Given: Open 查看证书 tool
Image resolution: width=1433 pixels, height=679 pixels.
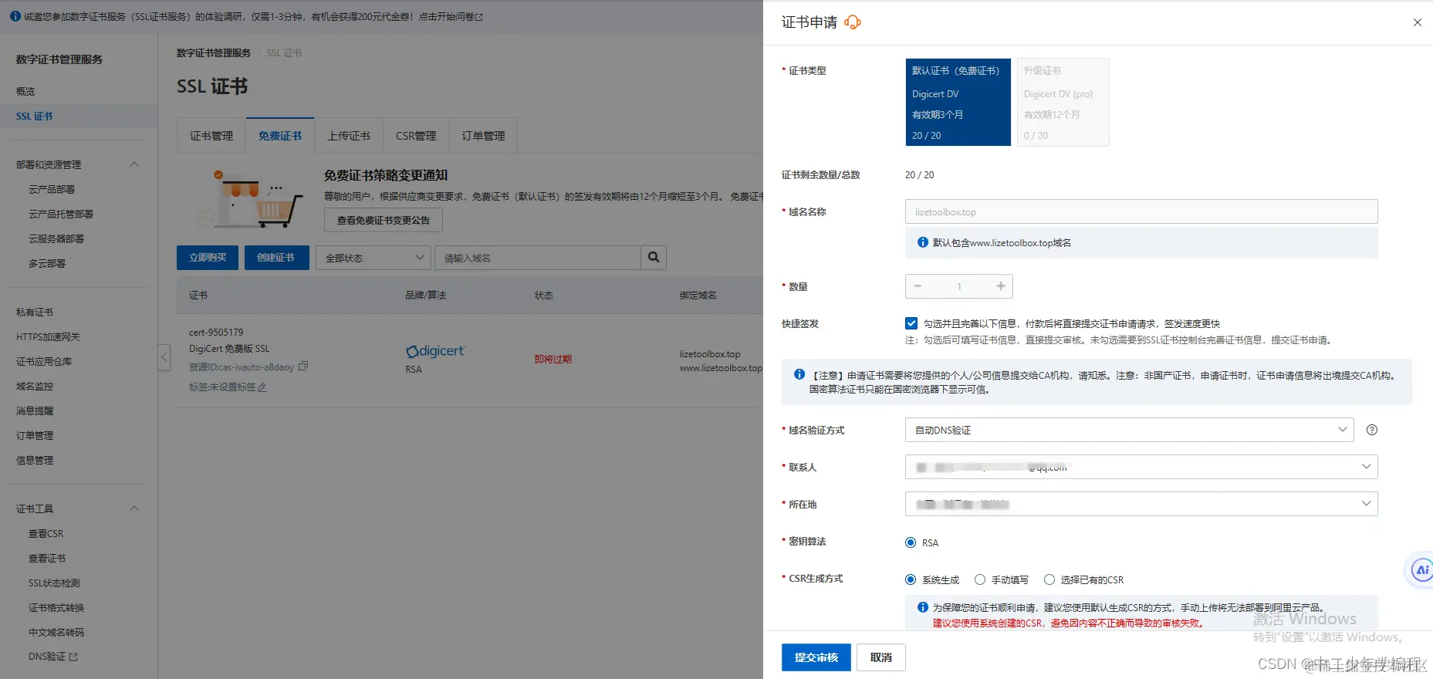Looking at the screenshot, I should (47, 558).
